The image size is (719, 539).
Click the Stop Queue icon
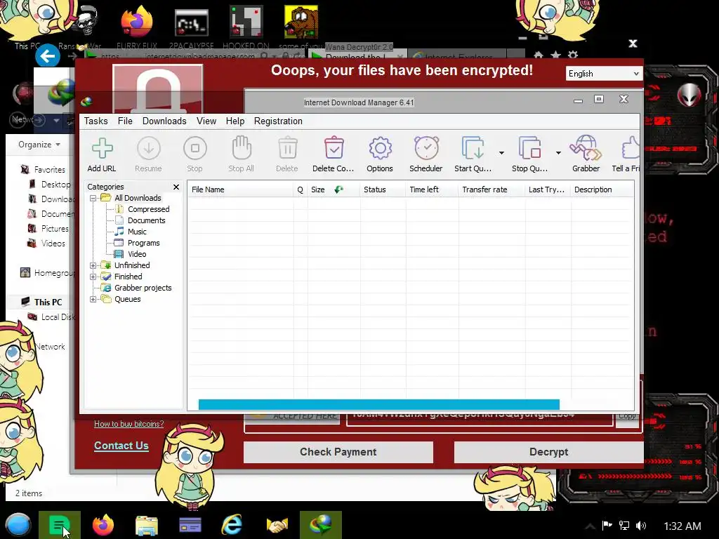(x=529, y=147)
